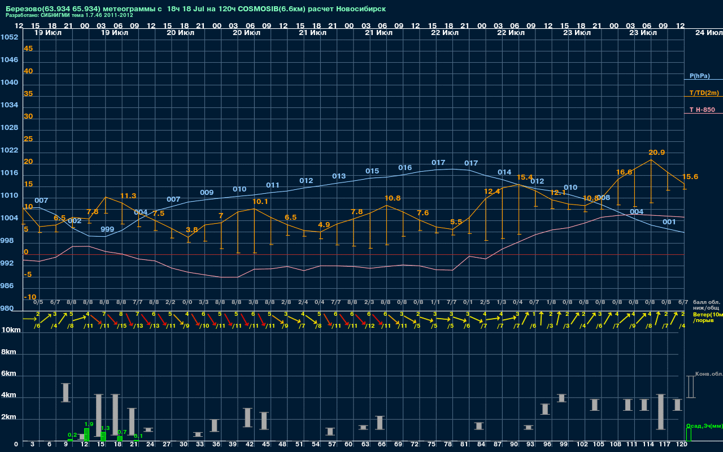Screen dimensions: 723x452
Task: Click the балл обл. cloud legend label
Action: point(707,302)
